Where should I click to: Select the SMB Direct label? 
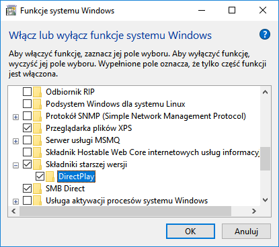(x=65, y=189)
